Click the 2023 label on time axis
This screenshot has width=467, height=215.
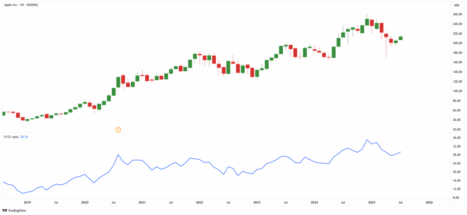(257, 202)
